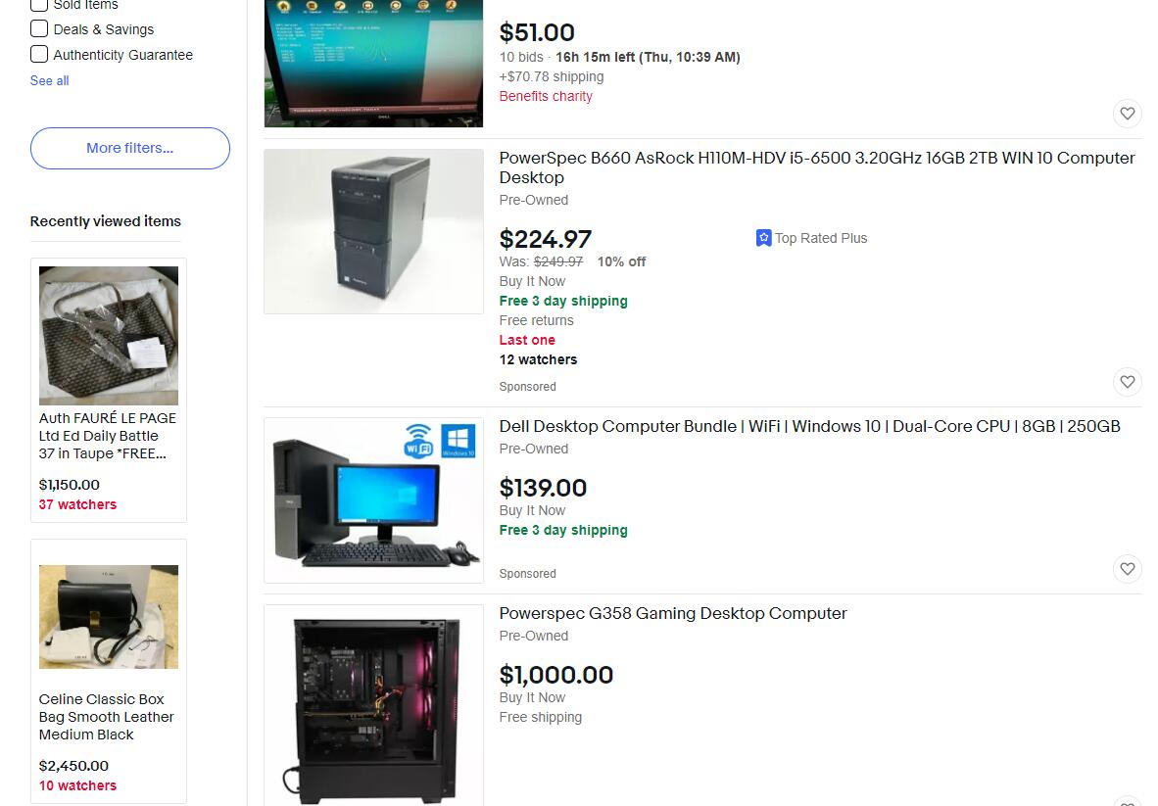
Task: Open the Celine Classic Box Bag thumbnail
Action: 109,617
